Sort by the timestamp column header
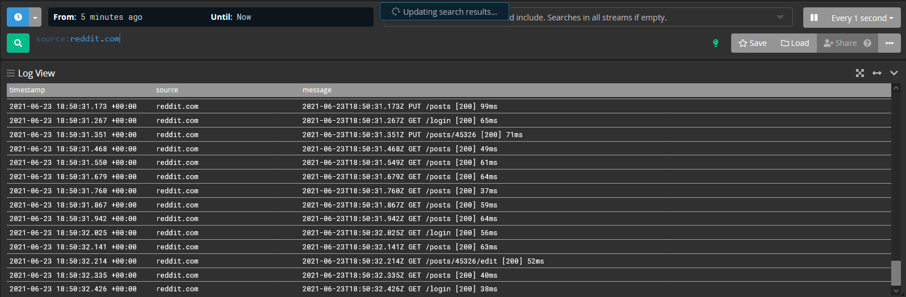The width and height of the screenshot is (906, 297). (x=27, y=90)
